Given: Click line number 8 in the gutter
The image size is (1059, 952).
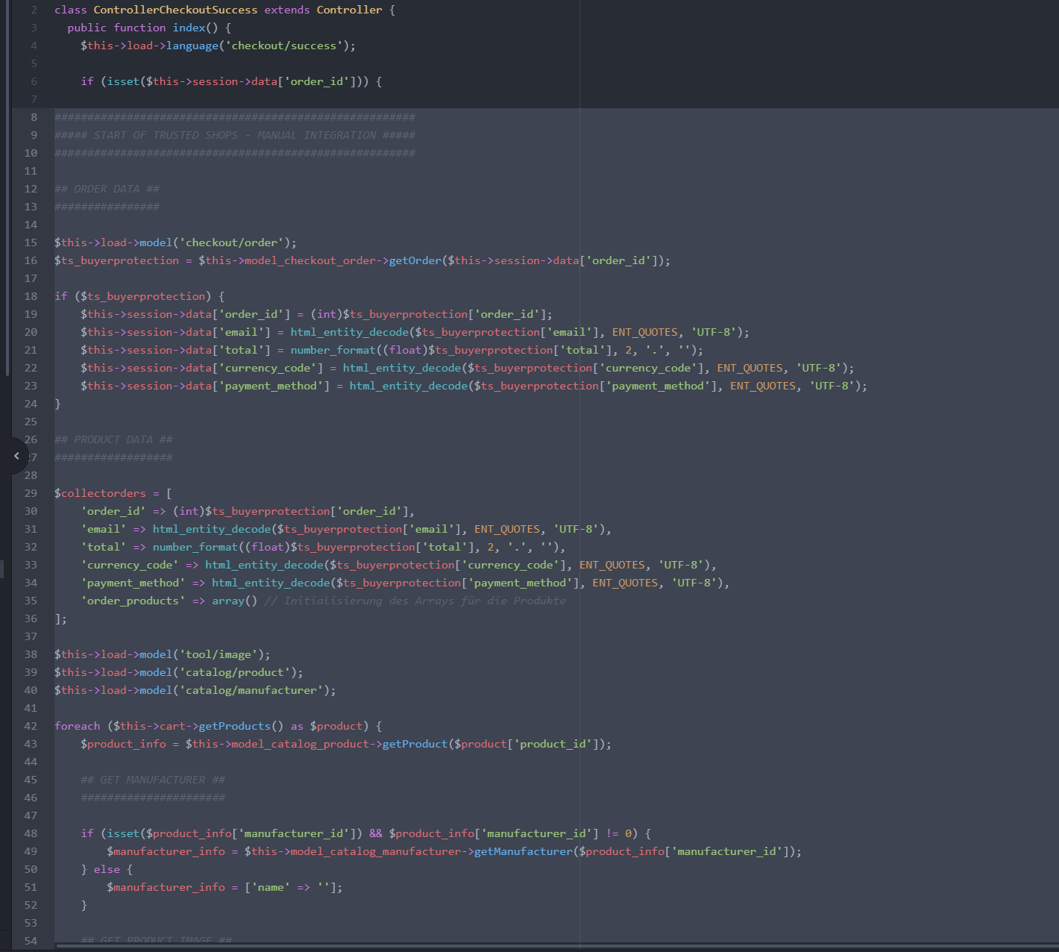Looking at the screenshot, I should 34,117.
